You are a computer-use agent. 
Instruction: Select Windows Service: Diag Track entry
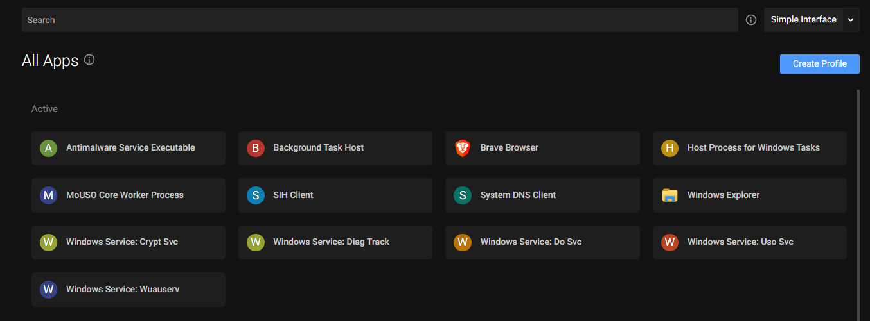[x=335, y=242]
